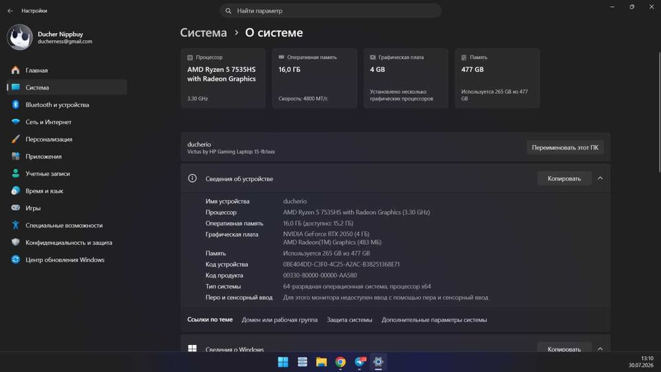The height and width of the screenshot is (372, 661).
Task: Click the vertical scrollbar on the right
Action: 659,112
